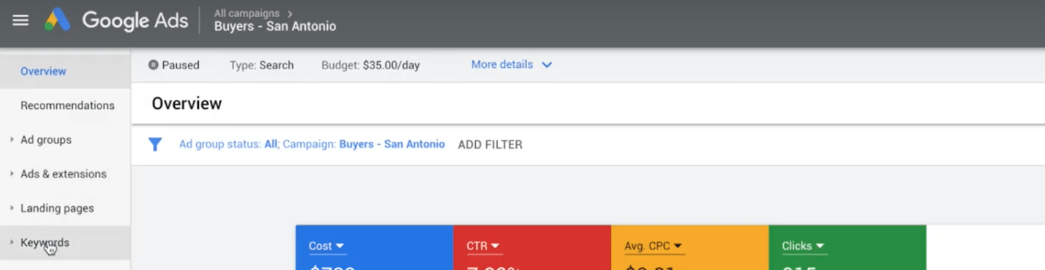Click the Ad group status: All filter
This screenshot has height=270, width=1045.
(x=228, y=145)
